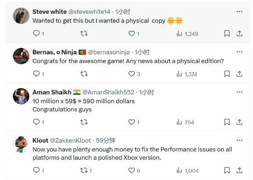Viewport: 253px width, 180px height.
Task: Open more options on Kloot's tweet
Action: 239,140
